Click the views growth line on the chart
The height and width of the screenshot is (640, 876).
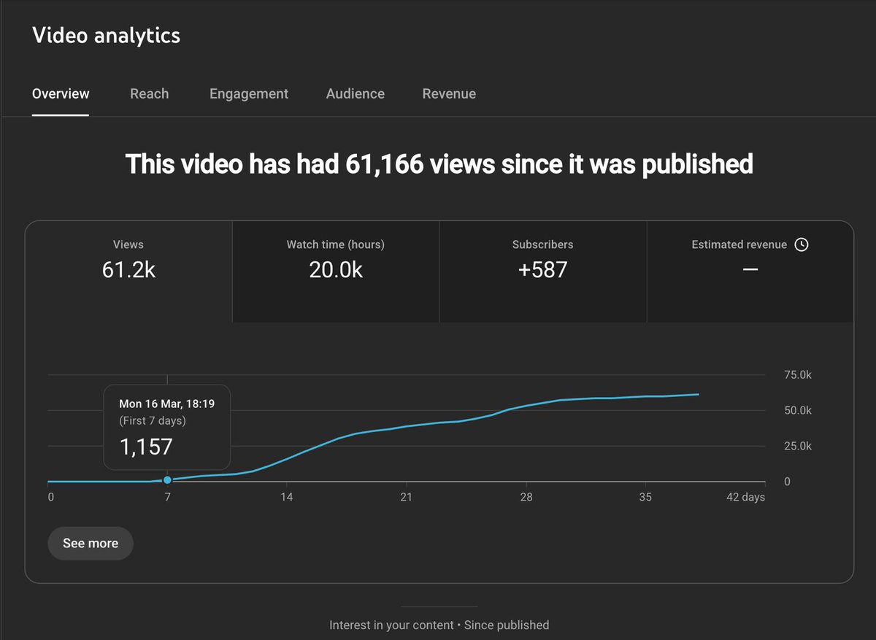pyautogui.click(x=438, y=423)
